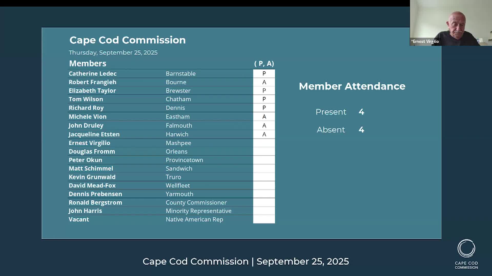This screenshot has width=492, height=276.
Task: Click the Member Attendance heading
Action: [352, 86]
